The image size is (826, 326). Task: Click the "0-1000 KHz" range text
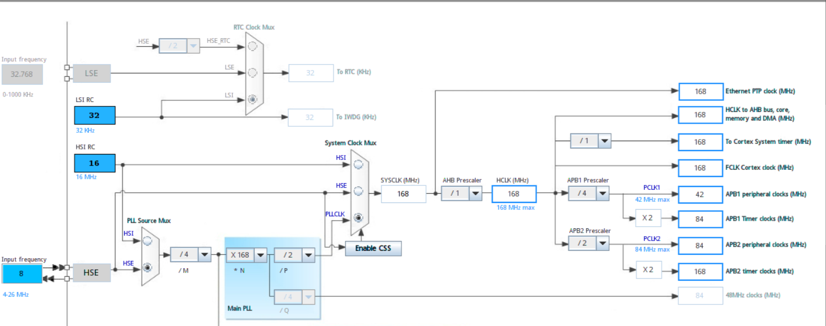pos(18,94)
